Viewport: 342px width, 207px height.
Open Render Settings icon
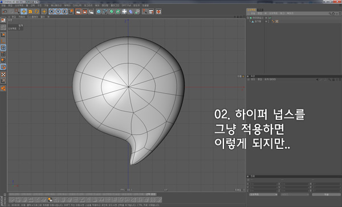point(91,11)
